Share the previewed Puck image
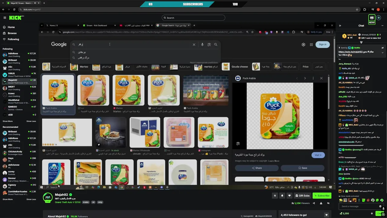 point(257,168)
